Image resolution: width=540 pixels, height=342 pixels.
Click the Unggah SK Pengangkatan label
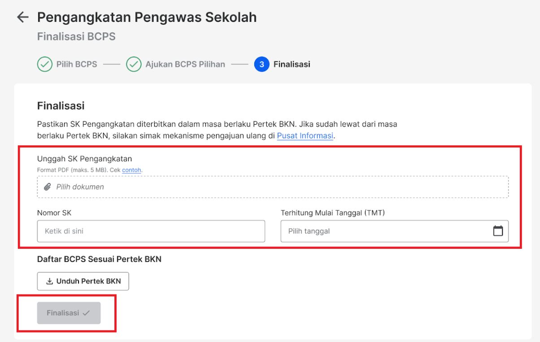click(84, 159)
